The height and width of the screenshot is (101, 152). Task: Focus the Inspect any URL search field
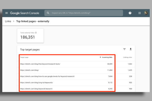(x=84, y=13)
